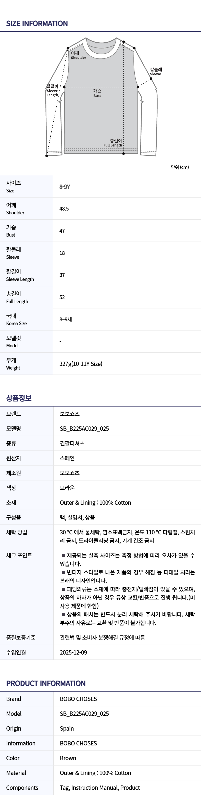Select the 8-9Y size value

point(65,187)
